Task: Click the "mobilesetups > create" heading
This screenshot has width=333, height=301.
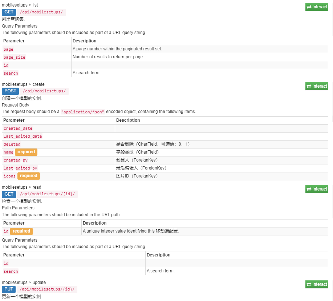Action: click(x=23, y=84)
